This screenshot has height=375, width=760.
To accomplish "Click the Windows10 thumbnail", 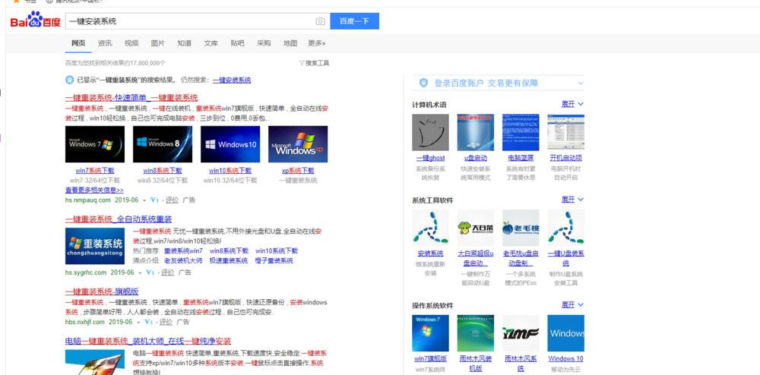I will point(230,144).
